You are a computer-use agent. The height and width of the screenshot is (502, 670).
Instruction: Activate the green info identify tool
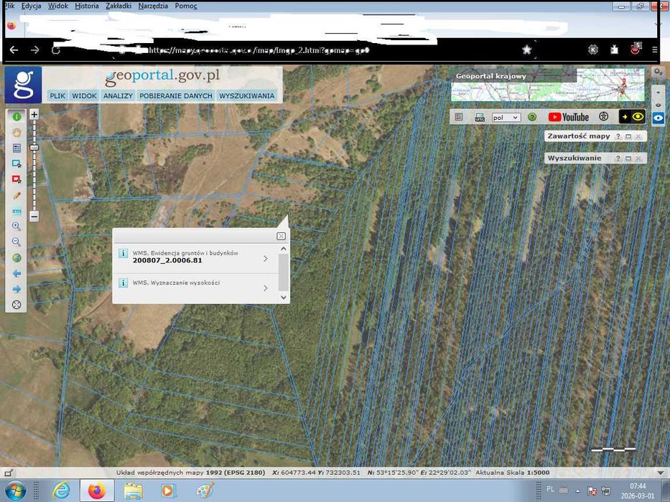point(17,116)
